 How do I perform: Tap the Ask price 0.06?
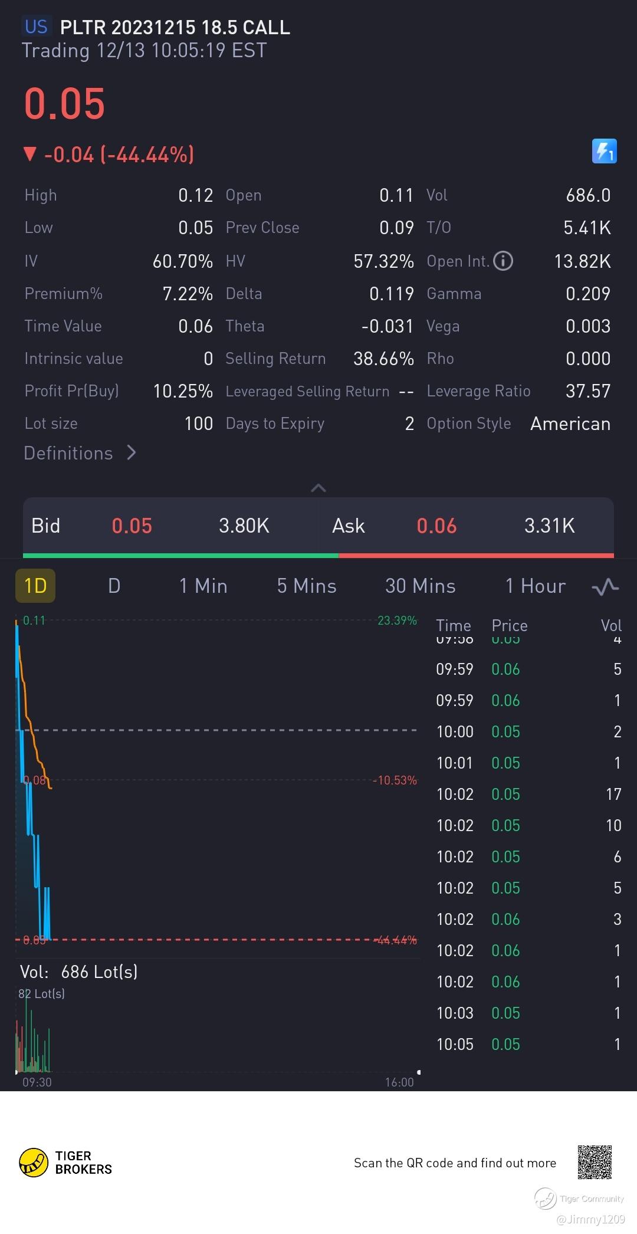tap(436, 526)
